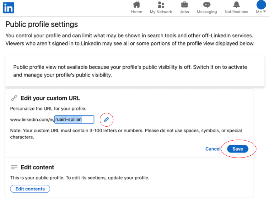Select the Jobs label in navigation
269x198 pixels.
(184, 12)
